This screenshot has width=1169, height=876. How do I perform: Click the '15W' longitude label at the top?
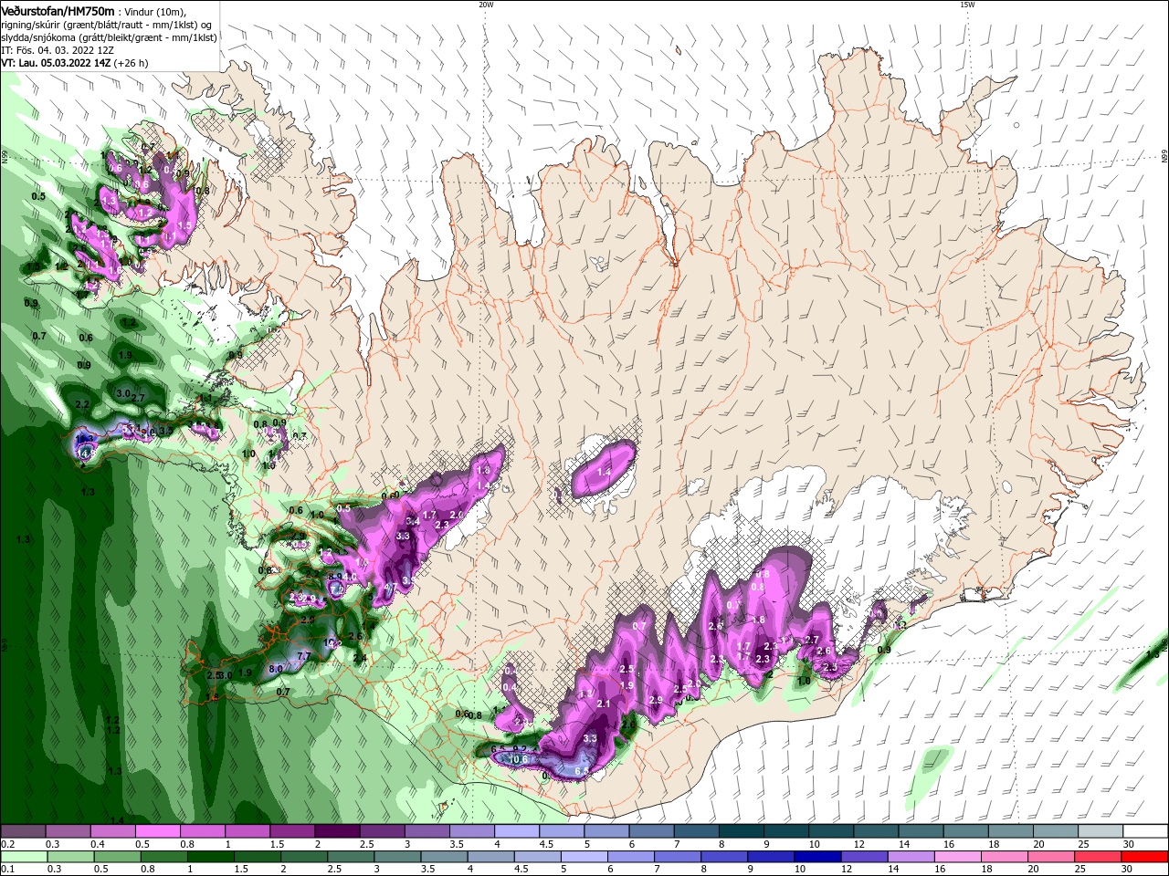point(967,5)
